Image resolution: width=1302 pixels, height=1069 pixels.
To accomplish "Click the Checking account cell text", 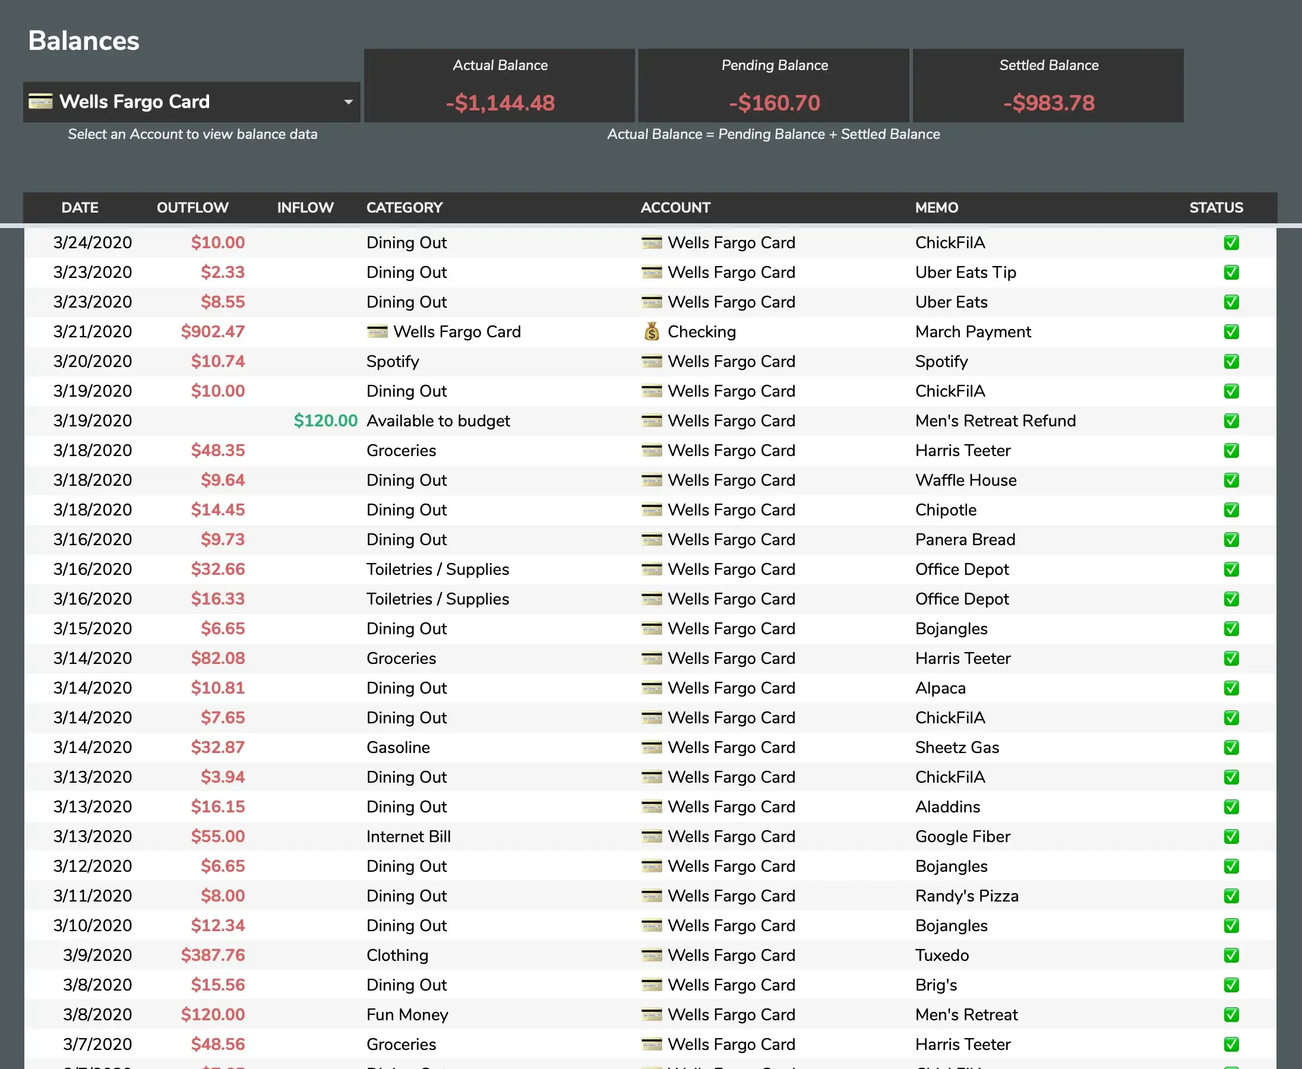I will pyautogui.click(x=701, y=332).
